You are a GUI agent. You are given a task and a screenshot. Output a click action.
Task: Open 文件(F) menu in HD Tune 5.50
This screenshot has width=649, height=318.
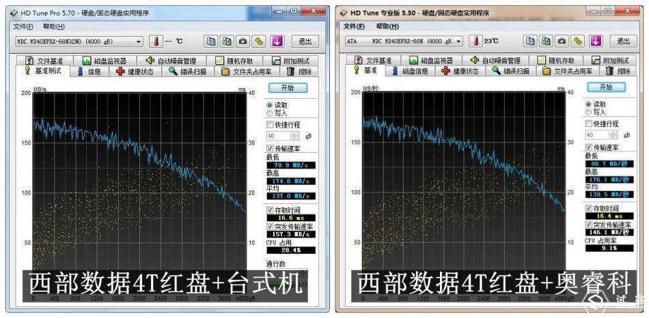(354, 26)
